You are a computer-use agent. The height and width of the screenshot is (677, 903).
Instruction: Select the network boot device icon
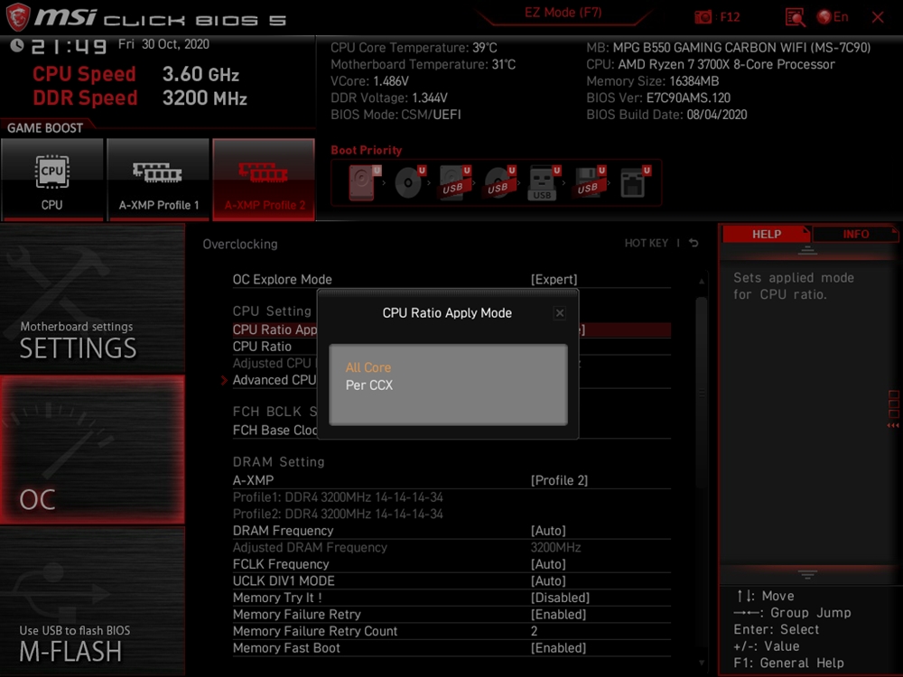(634, 182)
